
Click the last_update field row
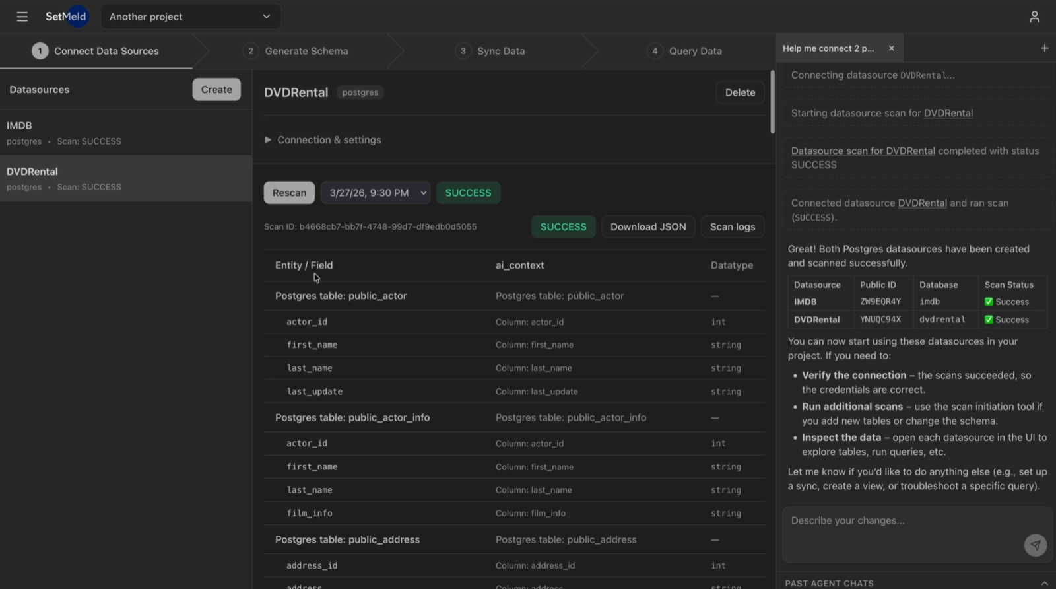click(x=514, y=392)
